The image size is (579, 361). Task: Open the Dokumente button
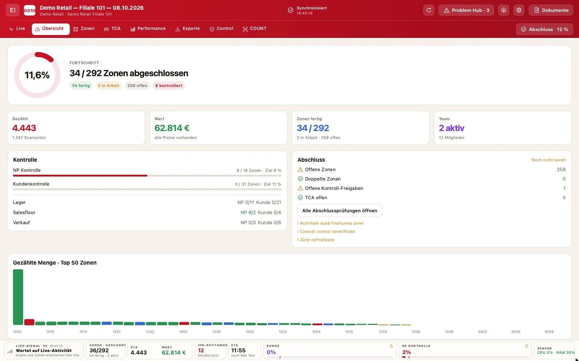click(x=551, y=10)
